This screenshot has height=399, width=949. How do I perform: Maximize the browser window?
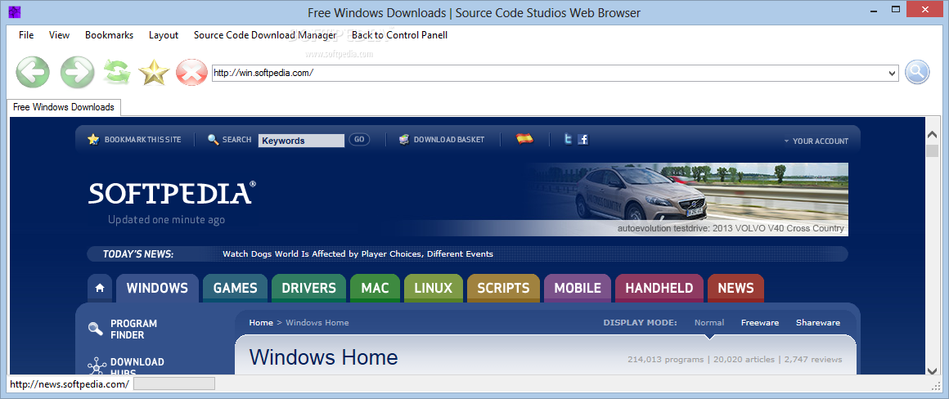[897, 10]
